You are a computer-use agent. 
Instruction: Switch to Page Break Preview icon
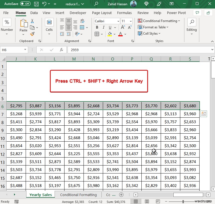click(158, 202)
